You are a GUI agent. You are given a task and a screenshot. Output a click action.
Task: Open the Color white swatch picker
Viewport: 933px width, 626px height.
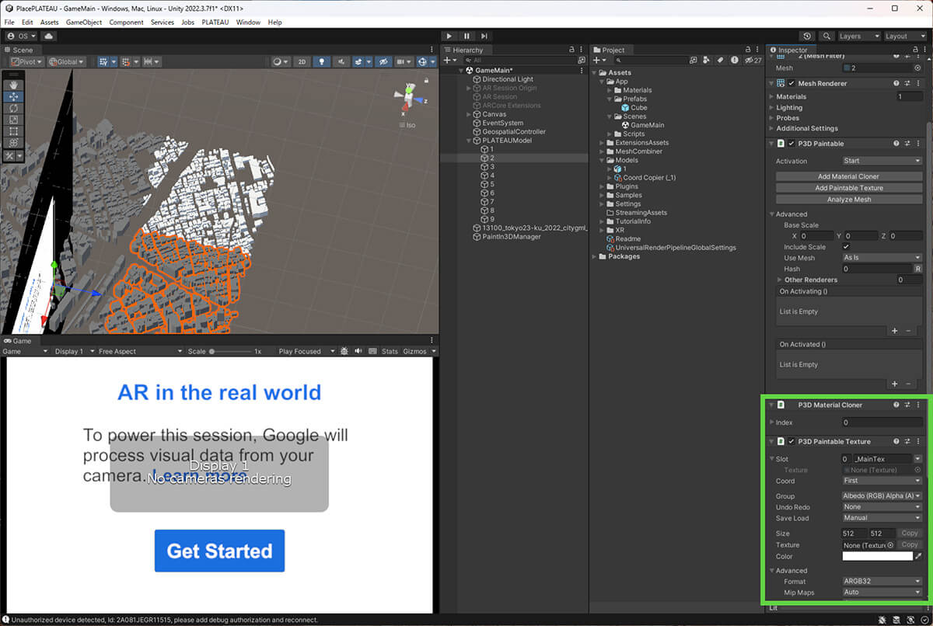click(x=878, y=556)
